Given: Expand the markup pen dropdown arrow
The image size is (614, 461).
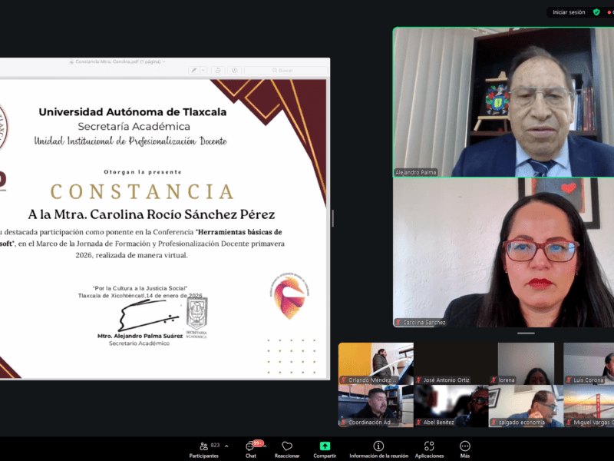Looking at the screenshot, I should (204, 71).
